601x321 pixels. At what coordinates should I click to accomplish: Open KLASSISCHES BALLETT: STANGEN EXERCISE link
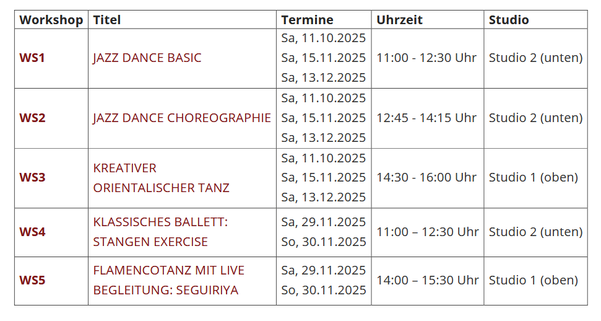[x=160, y=232]
